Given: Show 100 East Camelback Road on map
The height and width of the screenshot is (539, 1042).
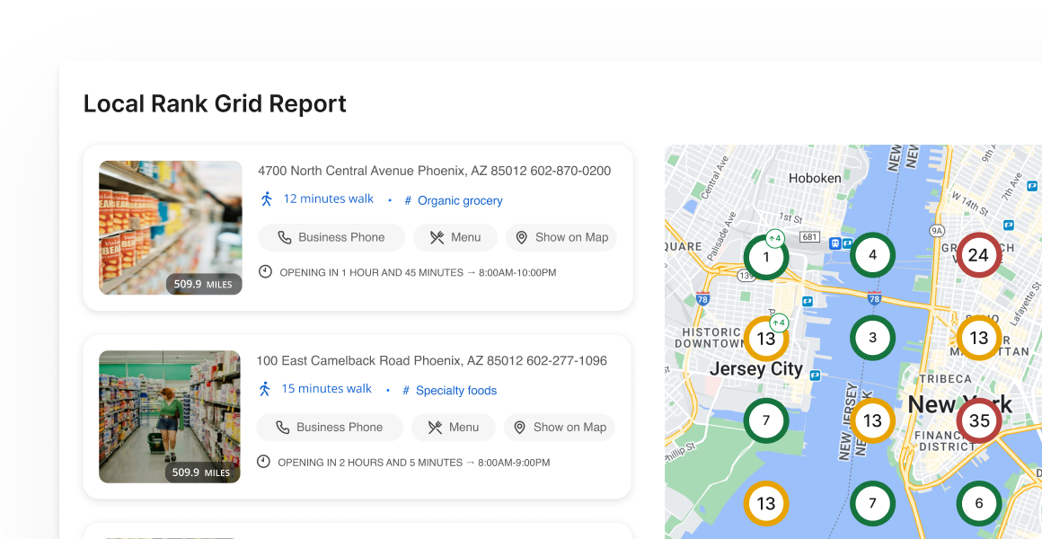Looking at the screenshot, I should pos(560,428).
